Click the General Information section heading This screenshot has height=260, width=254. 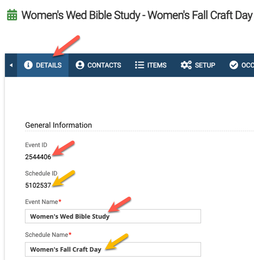pos(58,125)
